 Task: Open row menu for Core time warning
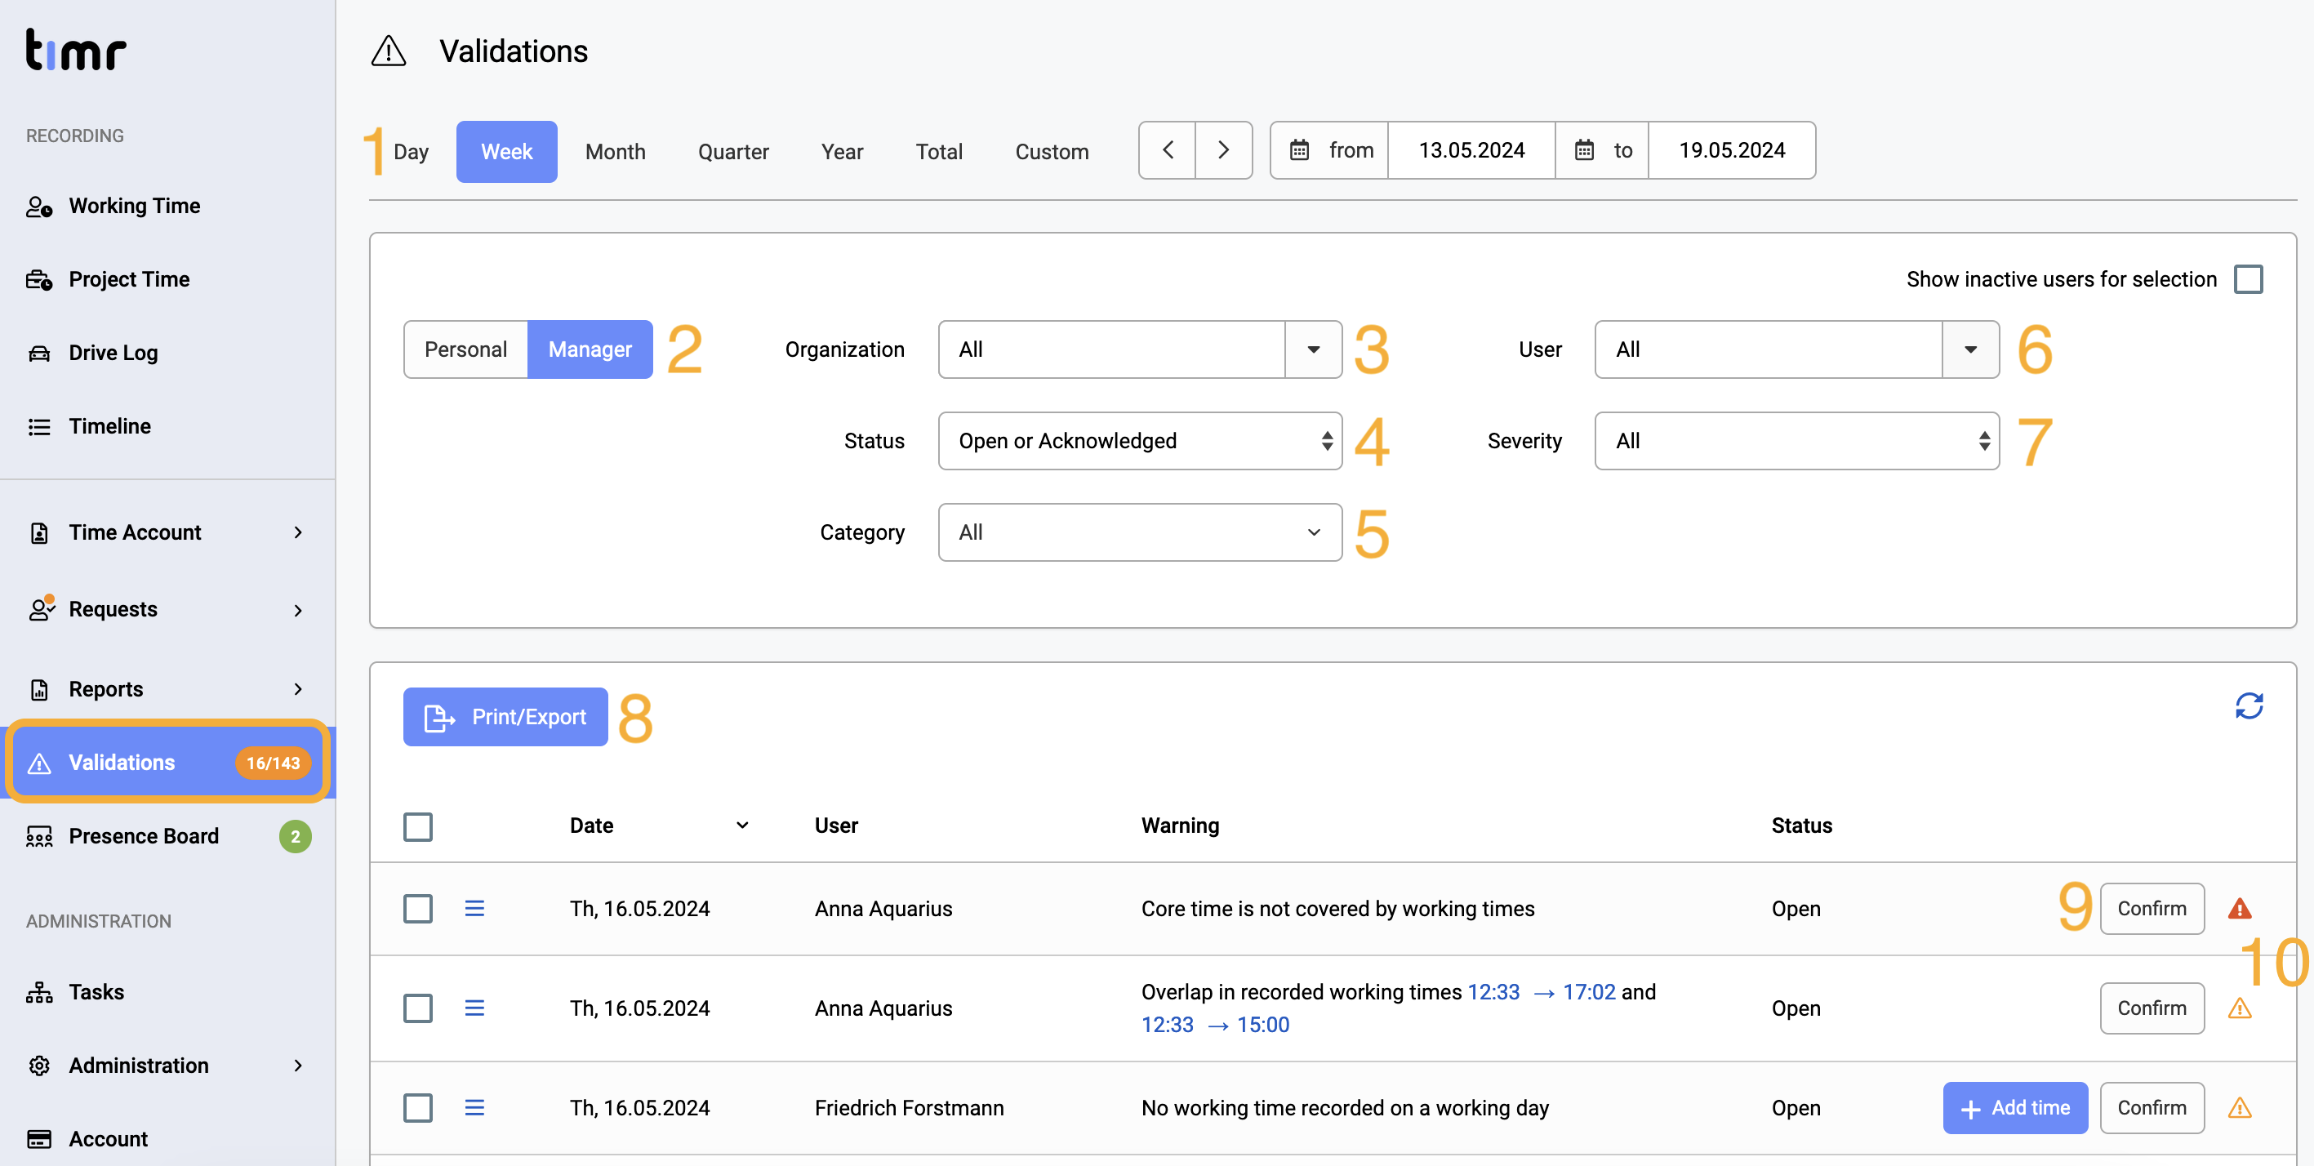(474, 908)
